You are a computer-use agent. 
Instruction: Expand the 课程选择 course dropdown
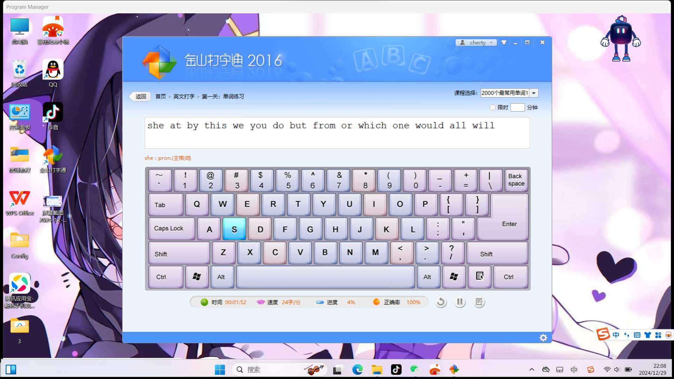534,93
